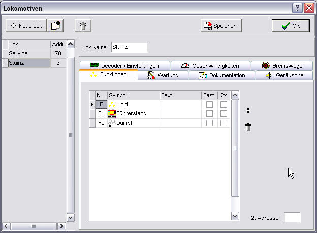Click the Dampf symbol icon
Screen dimensions: 317x233
(x=112, y=123)
